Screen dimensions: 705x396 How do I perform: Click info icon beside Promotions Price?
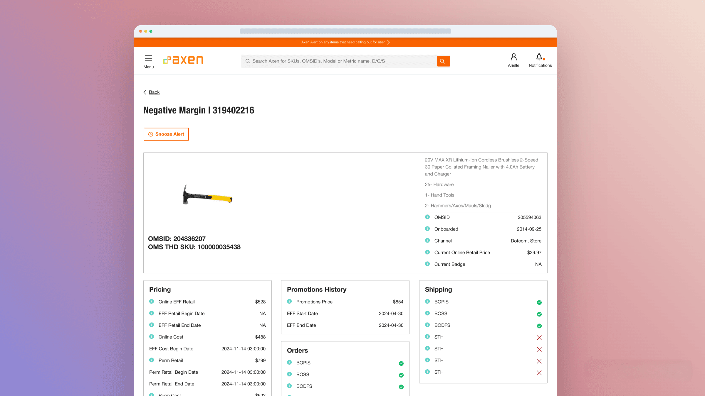[x=289, y=302]
